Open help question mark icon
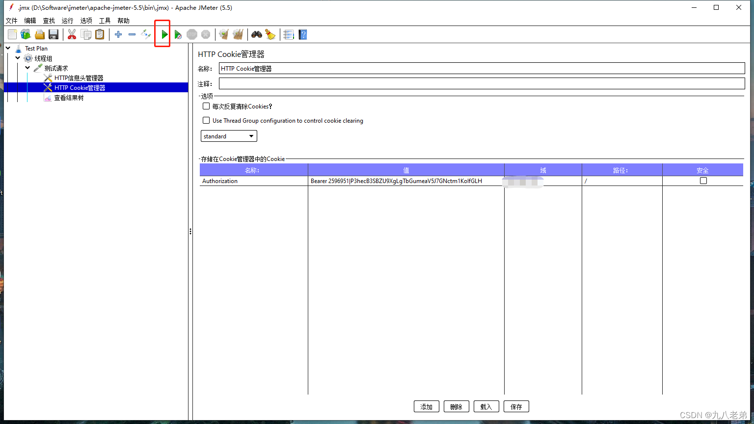This screenshot has height=424, width=754. 303,34
